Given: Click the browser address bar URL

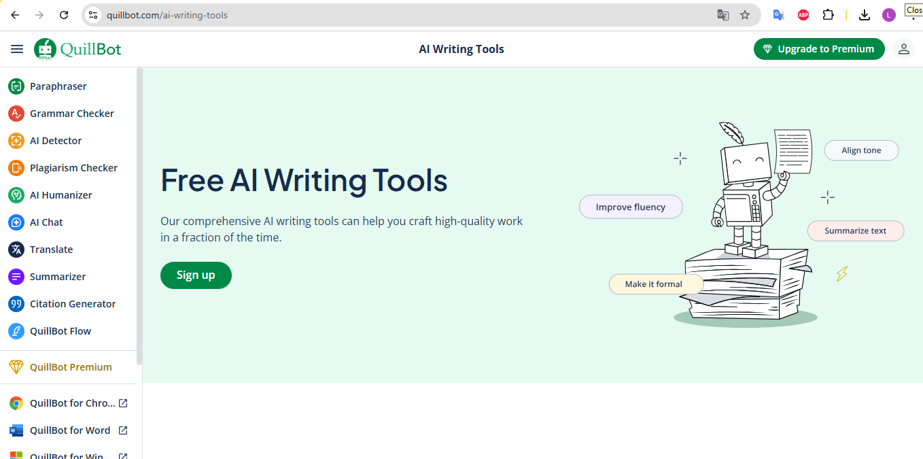Looking at the screenshot, I should [x=167, y=15].
